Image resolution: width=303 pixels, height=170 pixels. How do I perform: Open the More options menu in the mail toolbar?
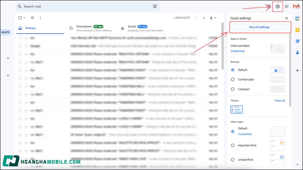(x=40, y=18)
